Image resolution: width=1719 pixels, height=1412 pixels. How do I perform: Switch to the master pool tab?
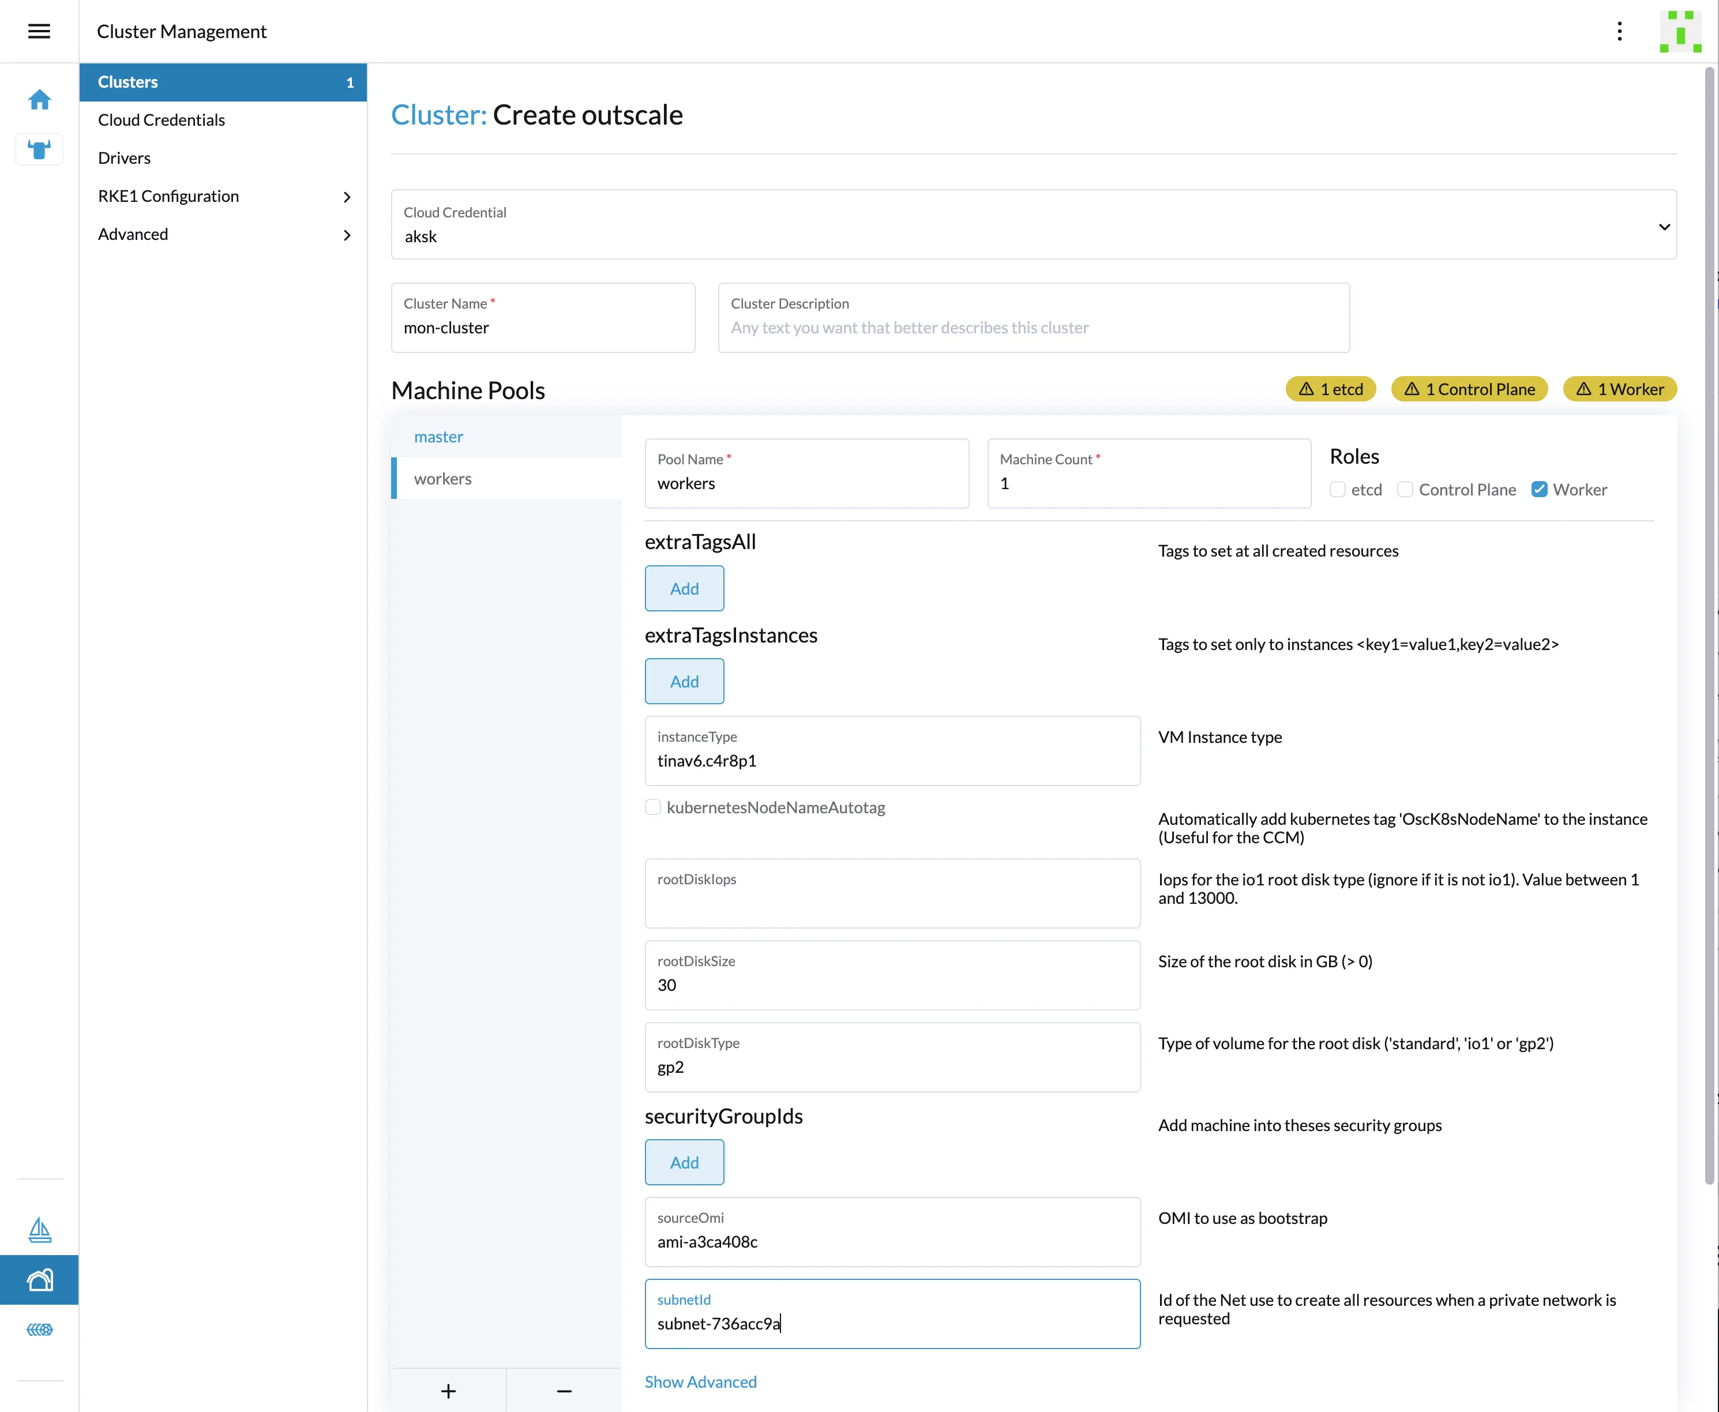point(438,437)
